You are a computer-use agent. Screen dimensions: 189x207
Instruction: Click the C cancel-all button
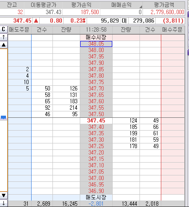[x=3, y=29]
